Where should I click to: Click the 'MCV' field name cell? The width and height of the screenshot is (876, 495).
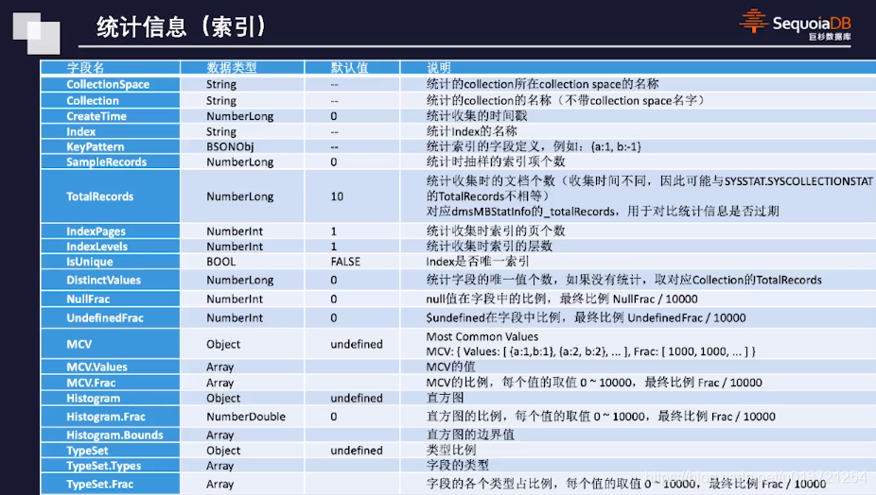point(110,344)
